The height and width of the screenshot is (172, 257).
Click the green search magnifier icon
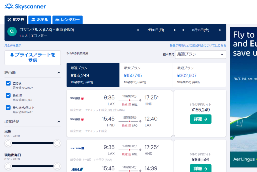[x=12, y=31]
